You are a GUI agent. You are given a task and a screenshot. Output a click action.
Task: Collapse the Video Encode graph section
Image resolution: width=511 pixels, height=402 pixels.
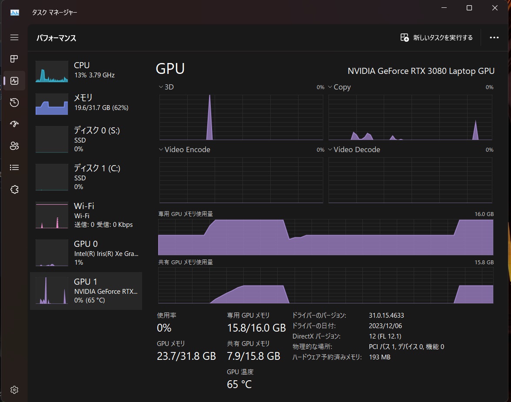point(161,150)
